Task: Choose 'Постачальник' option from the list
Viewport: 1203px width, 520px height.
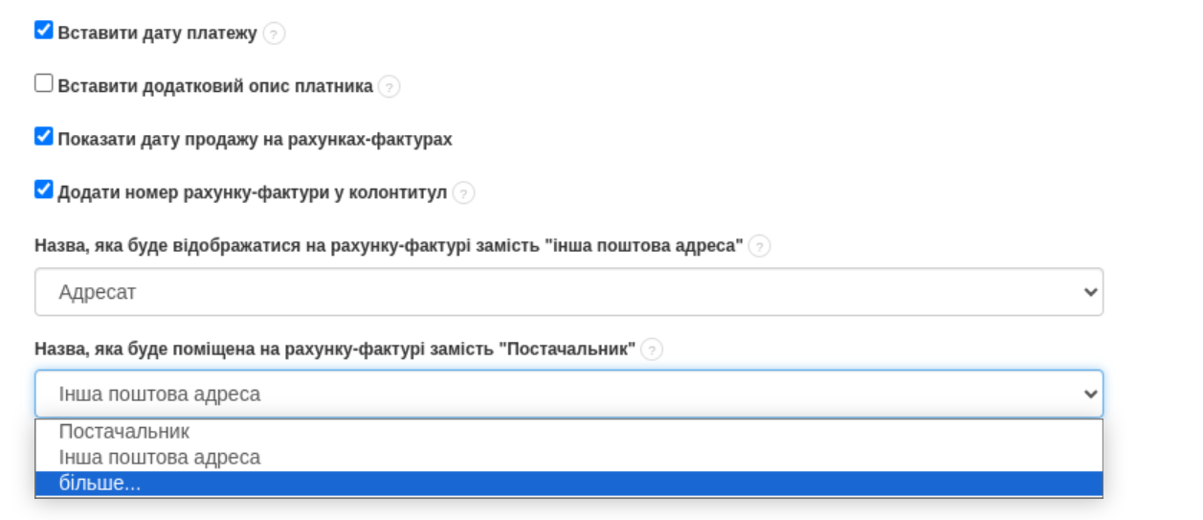Action: point(124,432)
